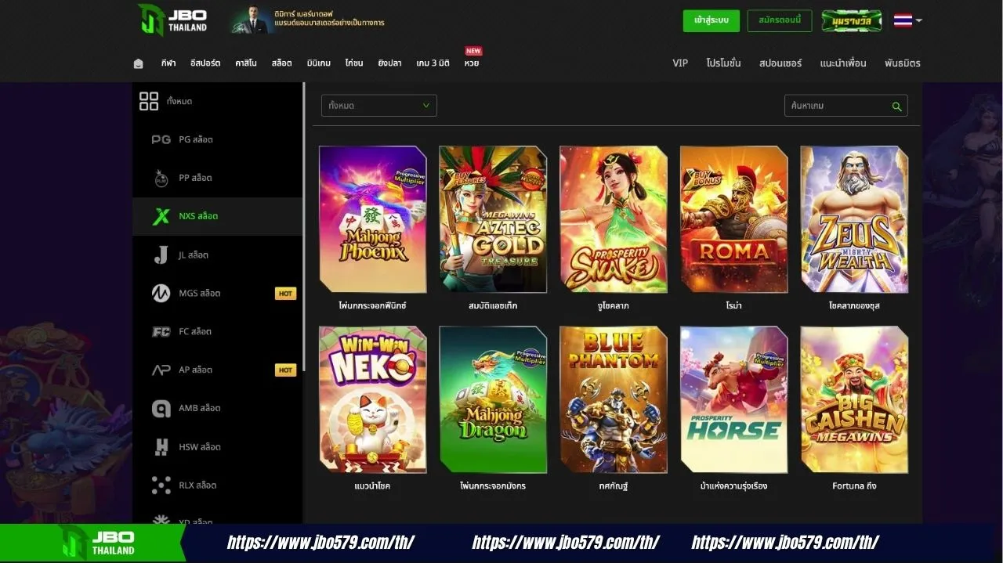Open the Mahjong Phoenix game thumbnail
Screen dimensions: 1003x563
coord(373,219)
